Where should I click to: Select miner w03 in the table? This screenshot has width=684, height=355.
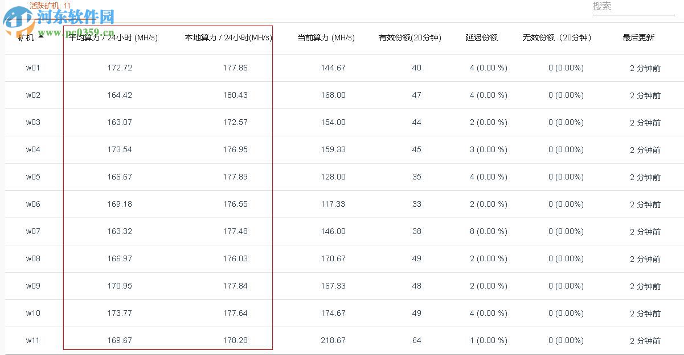(33, 123)
